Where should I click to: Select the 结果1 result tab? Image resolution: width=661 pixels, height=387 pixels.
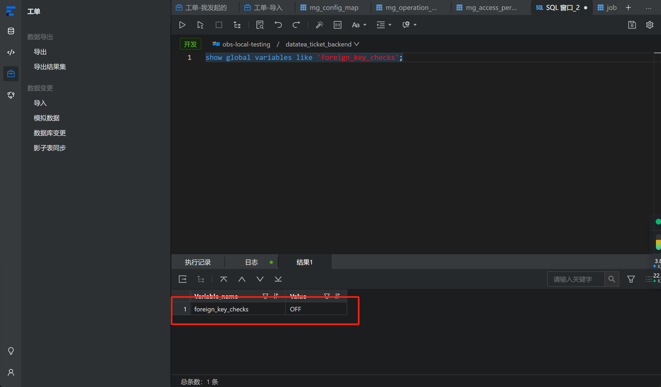305,262
